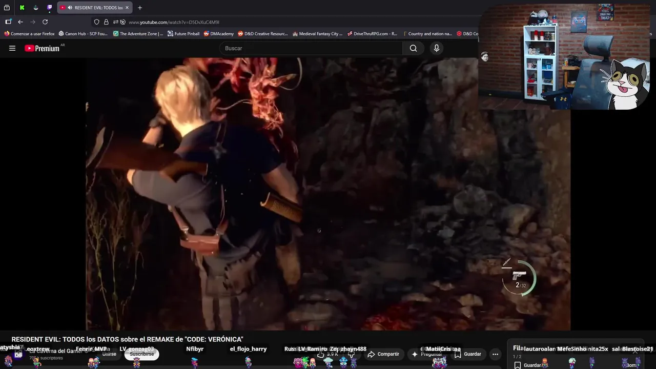Go back to previous page
Viewport: 656px width, 369px height.
[20, 22]
